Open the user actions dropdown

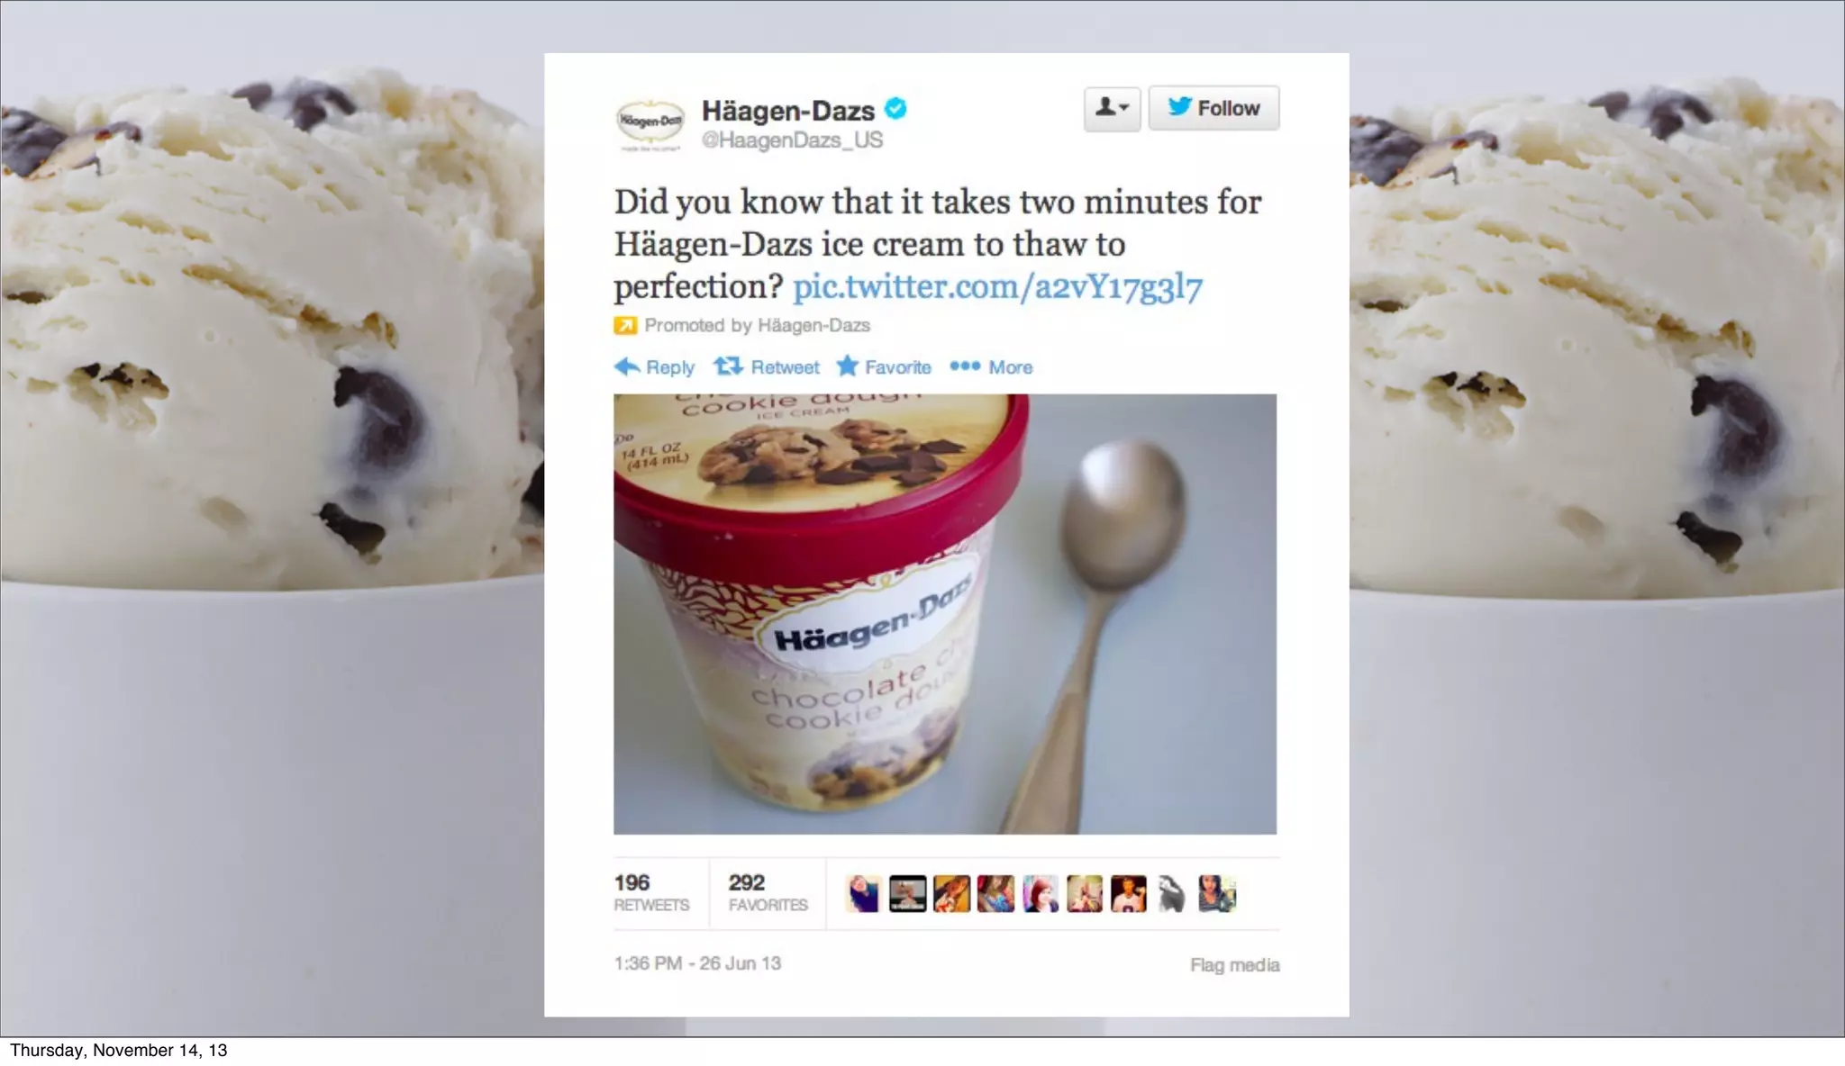pyautogui.click(x=1112, y=108)
